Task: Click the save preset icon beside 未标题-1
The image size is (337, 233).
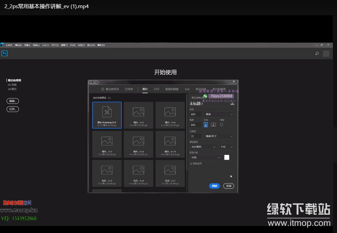Action: (x=232, y=103)
